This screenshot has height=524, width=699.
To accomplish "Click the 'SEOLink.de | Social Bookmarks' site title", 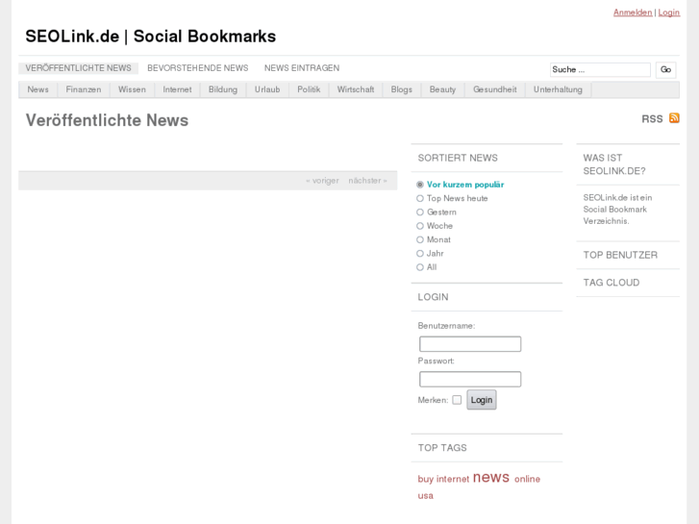I will tap(151, 37).
